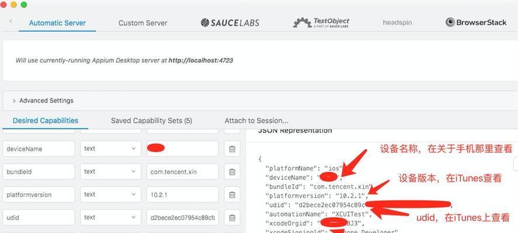The height and width of the screenshot is (233, 518).
Task: Choose the BrowserStack server tab
Action: click(476, 22)
